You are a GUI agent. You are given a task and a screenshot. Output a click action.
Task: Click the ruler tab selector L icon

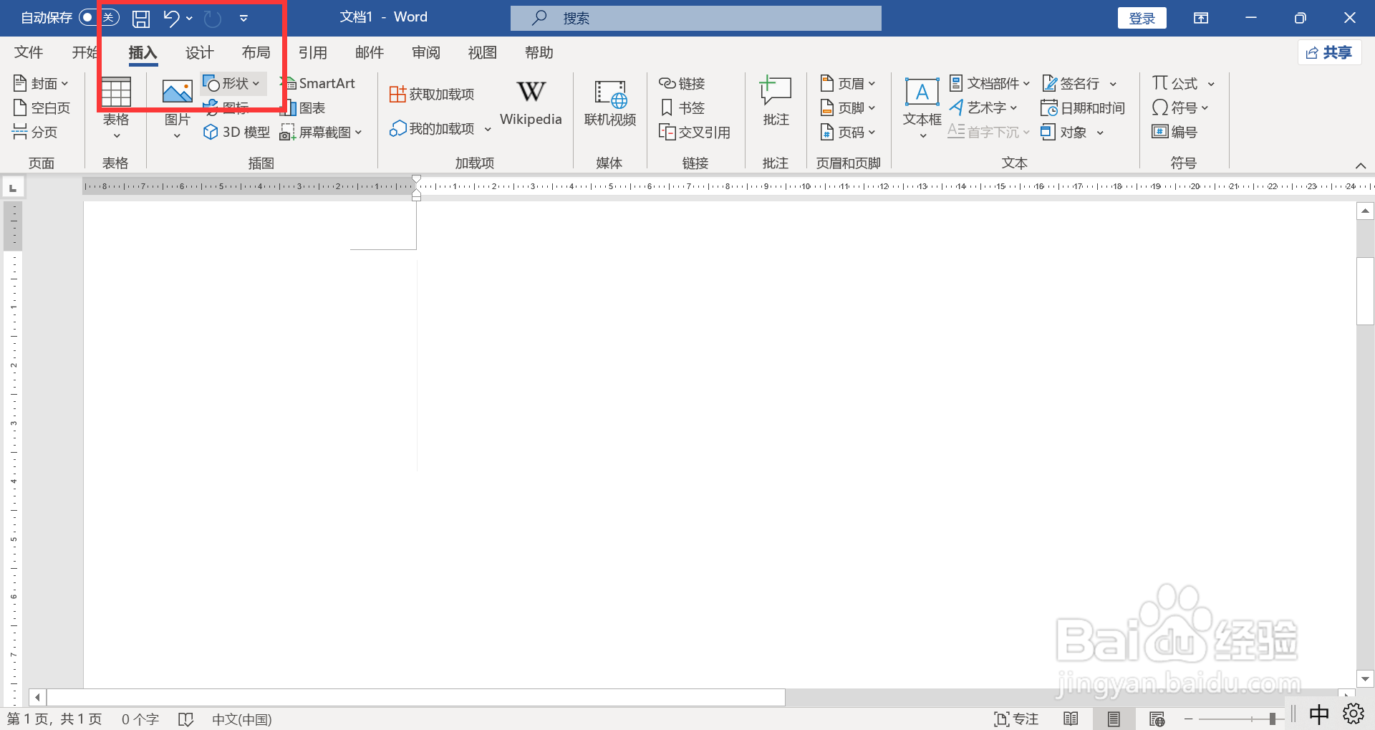coord(13,188)
